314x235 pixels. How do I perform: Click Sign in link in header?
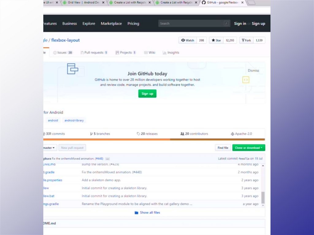(x=240, y=23)
